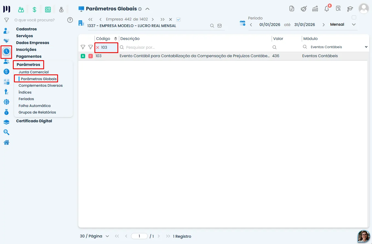Sort by the Código column arrows
The width and height of the screenshot is (372, 244).
tap(116, 39)
